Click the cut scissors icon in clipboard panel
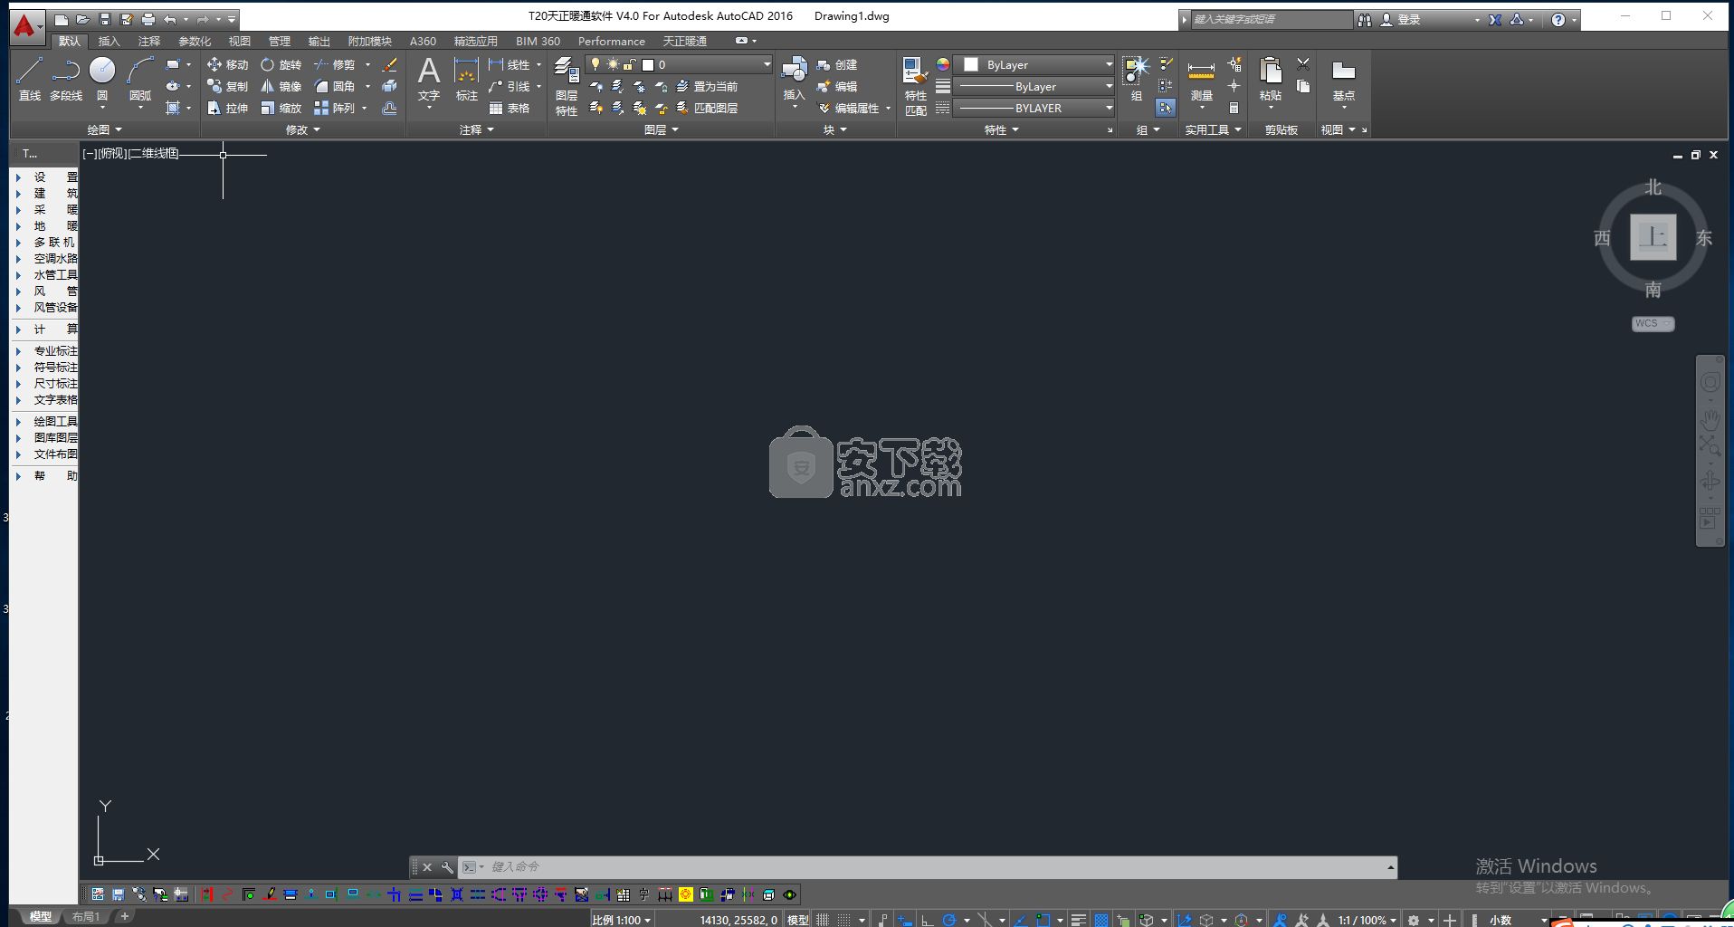The width and height of the screenshot is (1734, 927). 1303,64
